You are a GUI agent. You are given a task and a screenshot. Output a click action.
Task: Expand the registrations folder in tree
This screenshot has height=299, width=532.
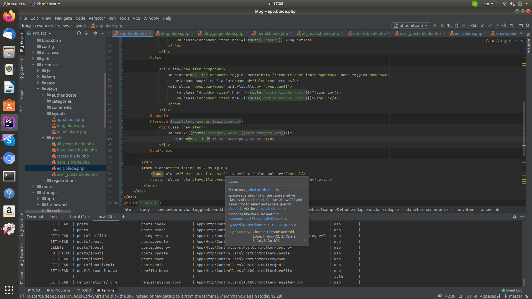tap(43, 180)
